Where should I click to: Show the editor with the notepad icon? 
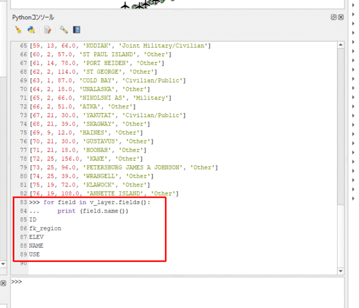click(x=48, y=30)
